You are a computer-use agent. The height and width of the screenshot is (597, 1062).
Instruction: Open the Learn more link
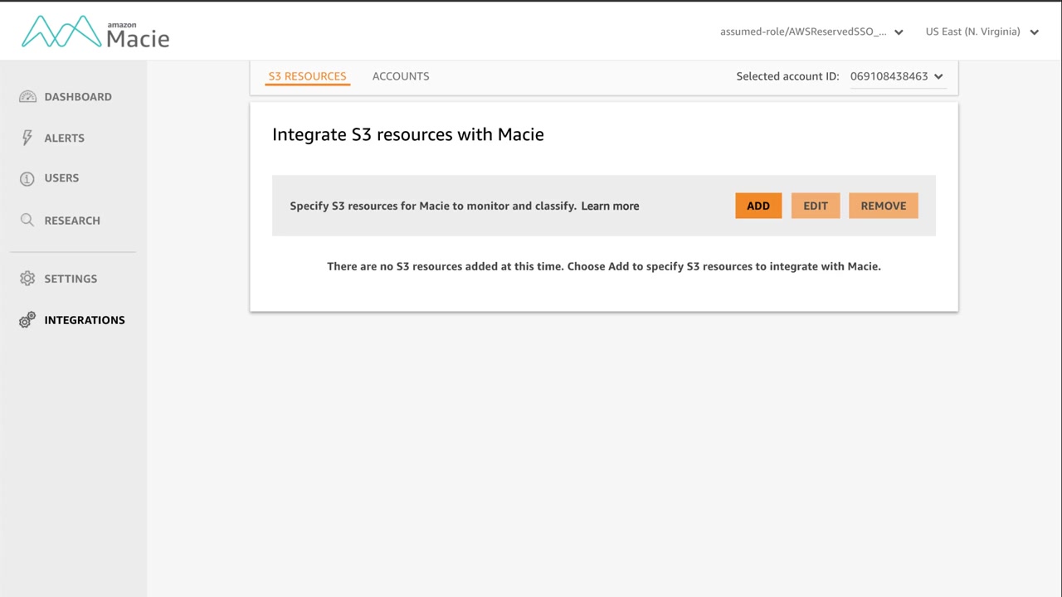click(x=610, y=206)
